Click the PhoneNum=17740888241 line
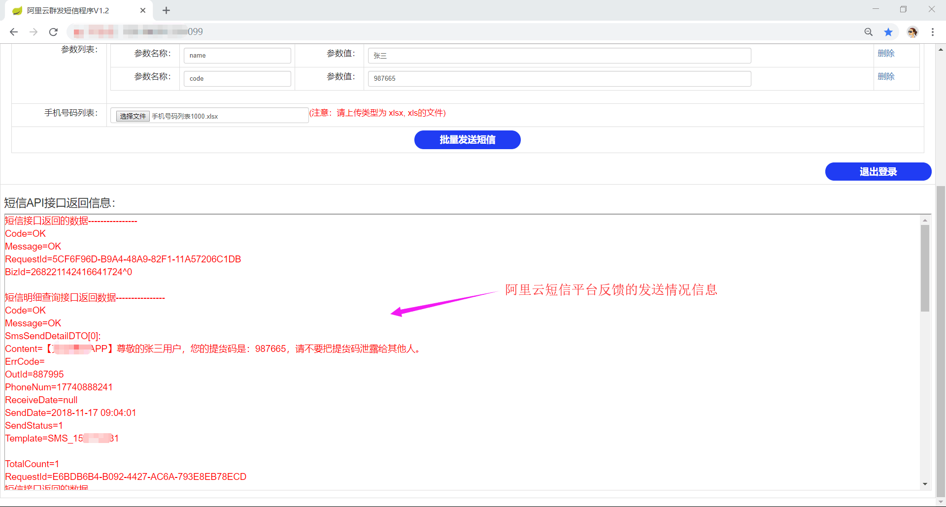This screenshot has height=507, width=946. point(59,387)
